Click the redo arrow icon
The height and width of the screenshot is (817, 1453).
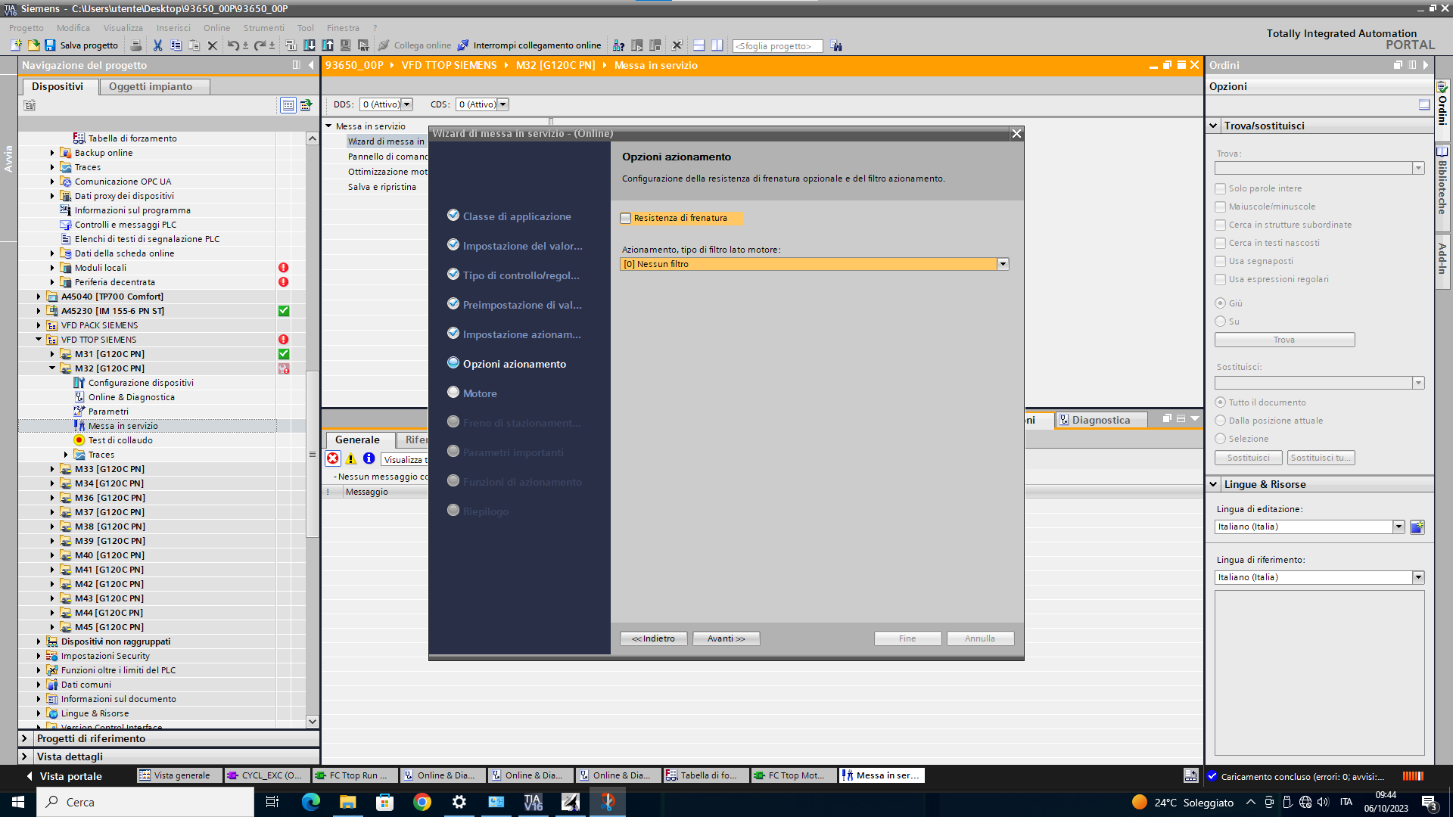pyautogui.click(x=260, y=45)
